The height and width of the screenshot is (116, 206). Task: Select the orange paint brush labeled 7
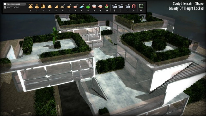69,6
